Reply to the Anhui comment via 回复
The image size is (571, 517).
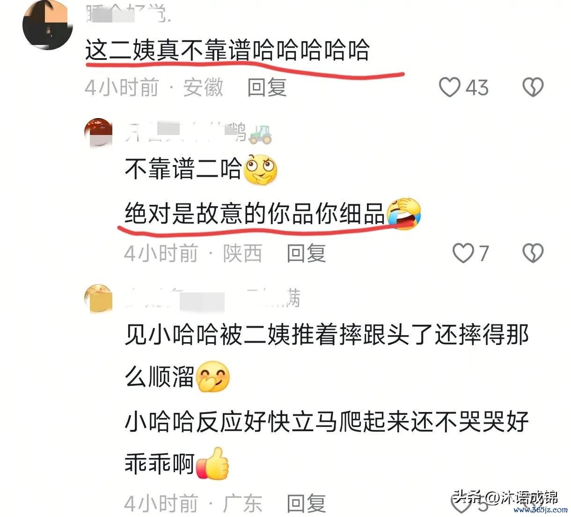[x=267, y=88]
